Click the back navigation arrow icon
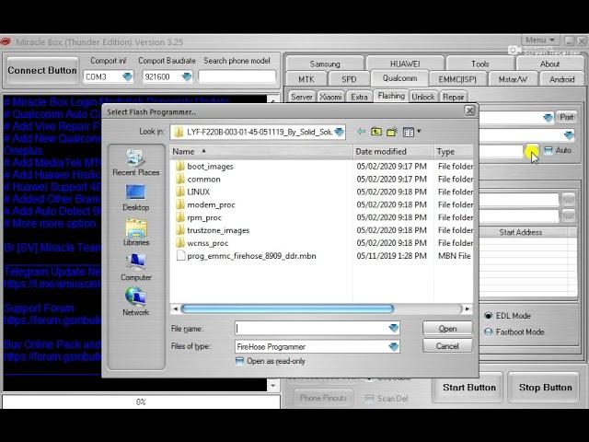 click(361, 132)
